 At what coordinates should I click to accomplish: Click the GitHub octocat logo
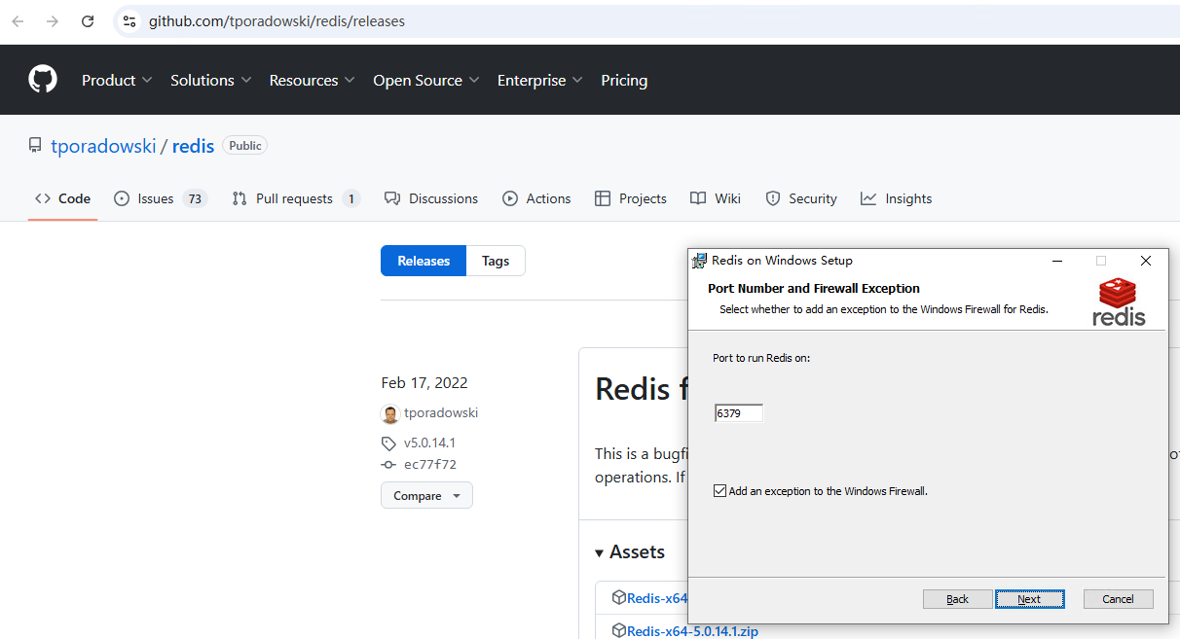[x=43, y=80]
